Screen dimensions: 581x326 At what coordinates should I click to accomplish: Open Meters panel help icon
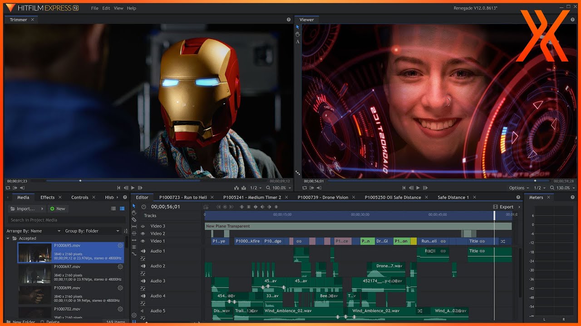[x=572, y=197]
